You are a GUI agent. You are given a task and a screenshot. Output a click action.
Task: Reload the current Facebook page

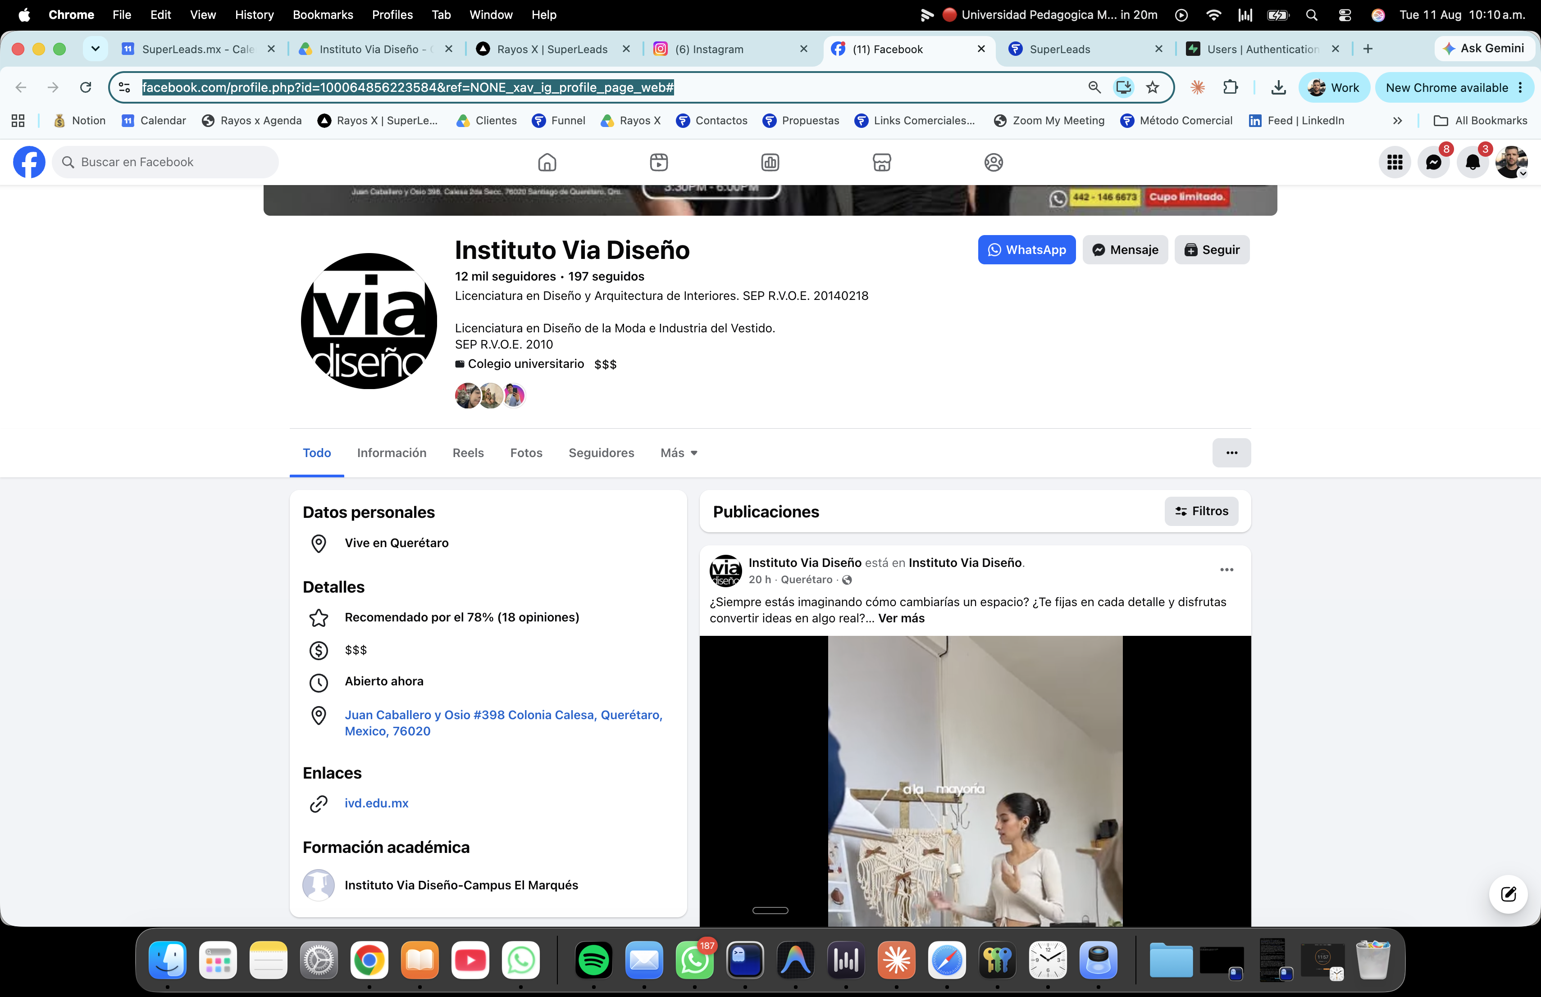[86, 87]
